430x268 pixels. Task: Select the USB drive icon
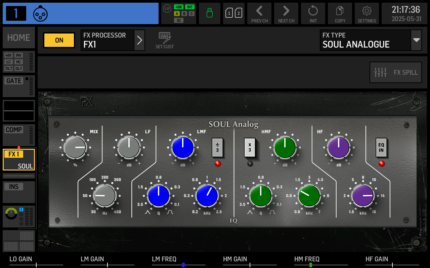click(210, 13)
